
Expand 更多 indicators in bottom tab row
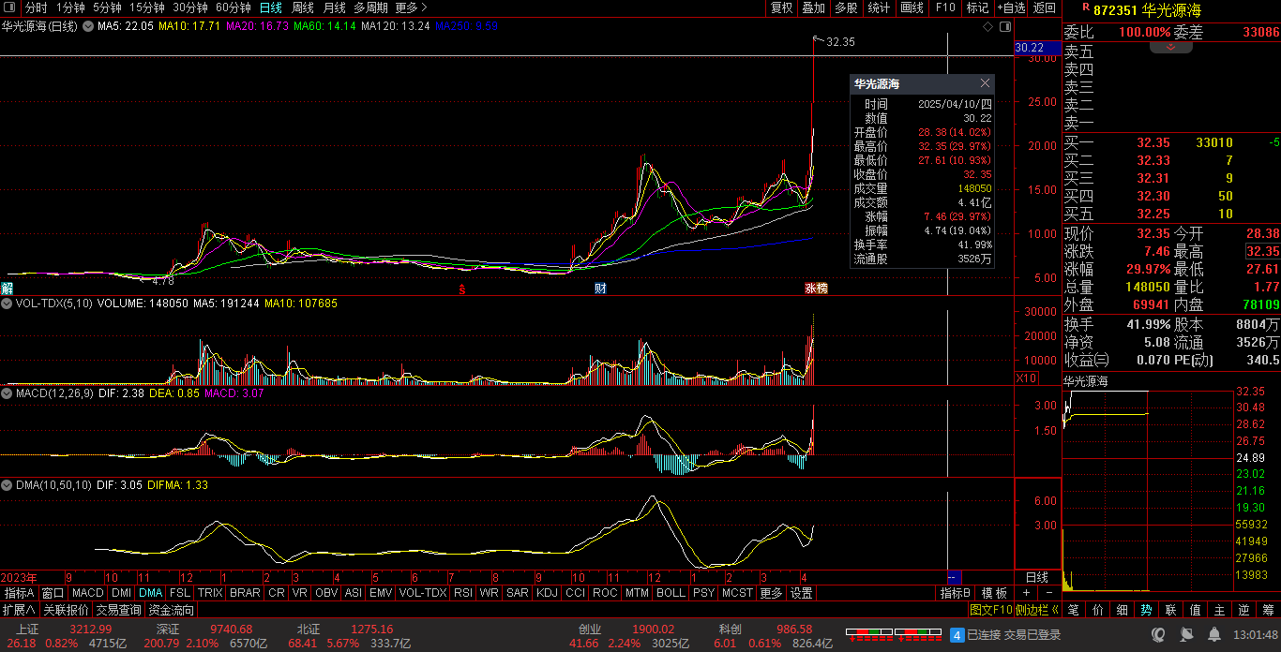tap(771, 593)
